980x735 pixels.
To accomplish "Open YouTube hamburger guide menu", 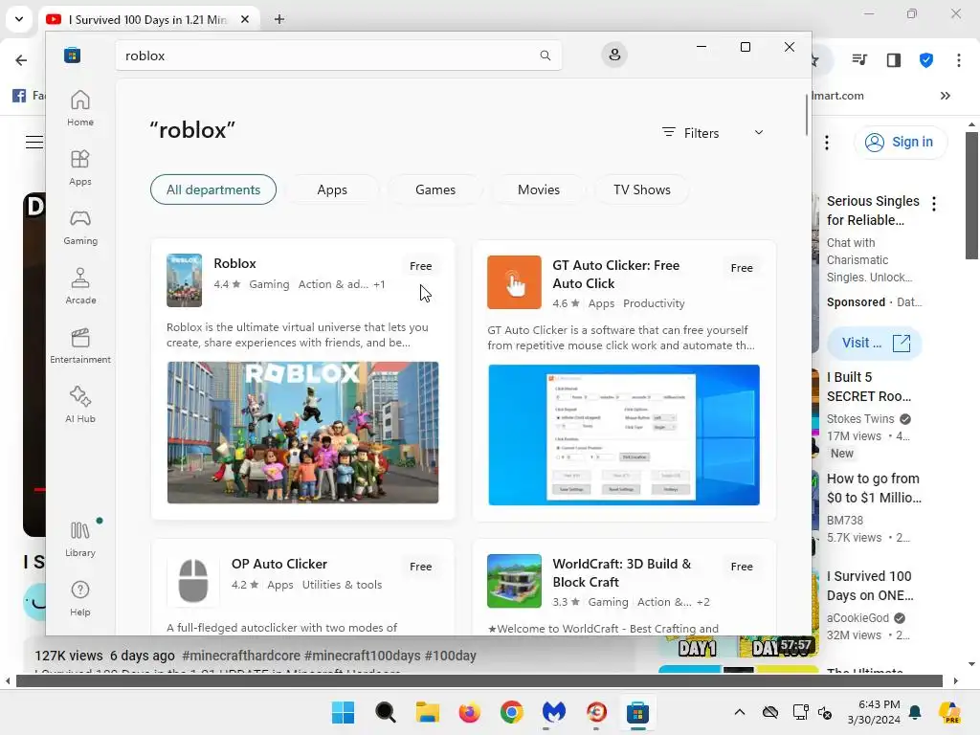I will click(33, 142).
